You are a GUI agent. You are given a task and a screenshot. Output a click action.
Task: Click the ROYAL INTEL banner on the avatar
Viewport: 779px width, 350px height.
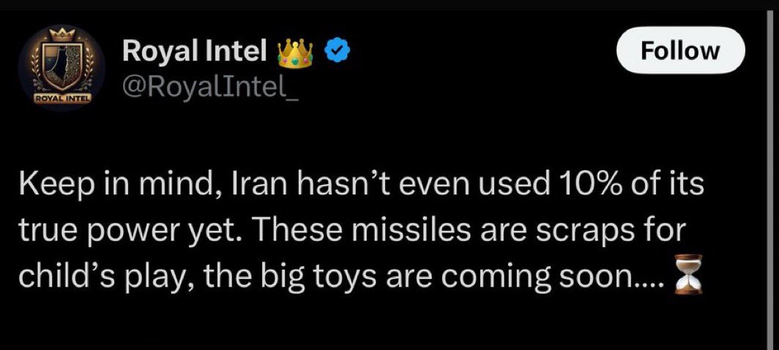tap(62, 99)
